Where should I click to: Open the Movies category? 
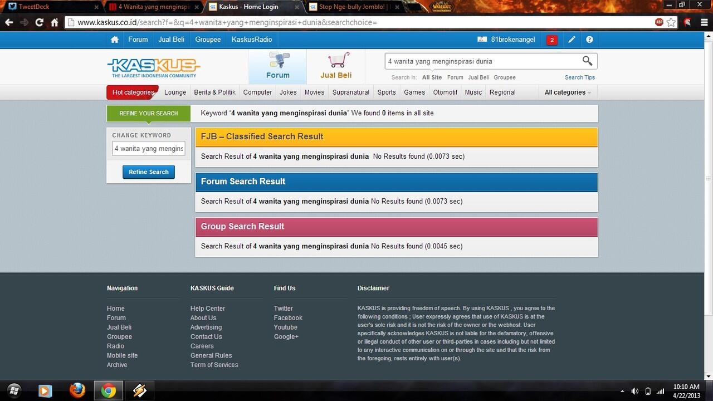314,92
